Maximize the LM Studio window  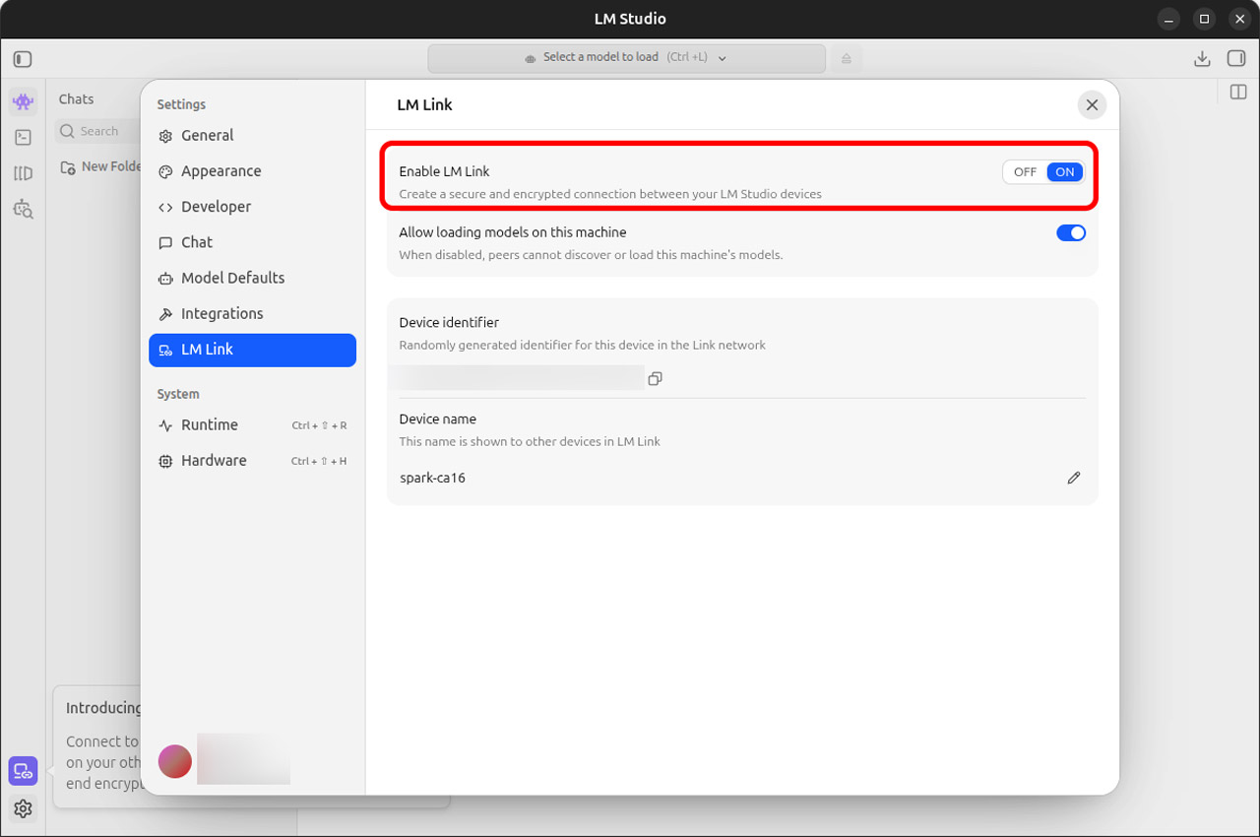1204,19
